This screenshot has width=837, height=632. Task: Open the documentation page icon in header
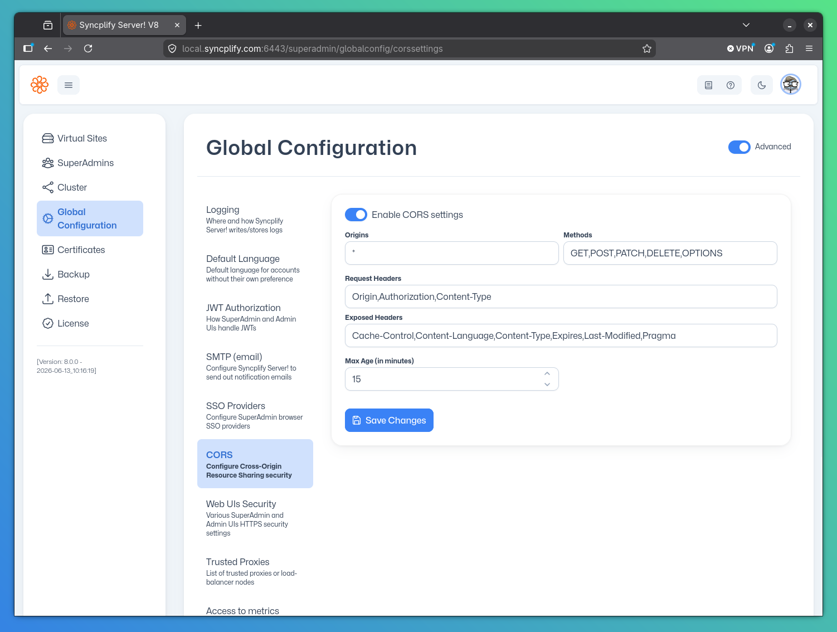click(x=708, y=85)
